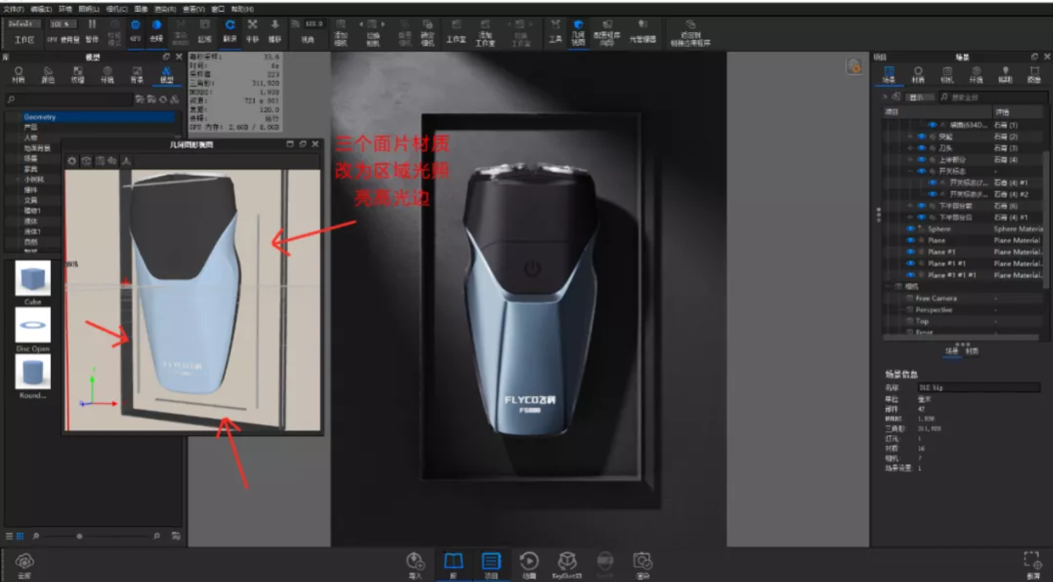Collapse the 开关标志 group in scene tree
Screen dimensions: 1053x582
point(910,171)
